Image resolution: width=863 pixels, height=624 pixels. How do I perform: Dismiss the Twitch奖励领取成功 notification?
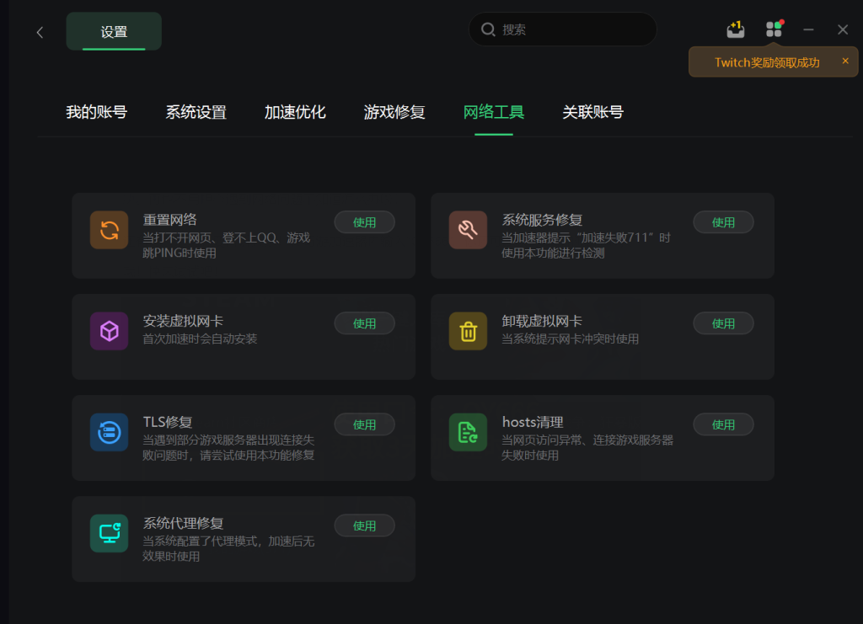point(845,61)
